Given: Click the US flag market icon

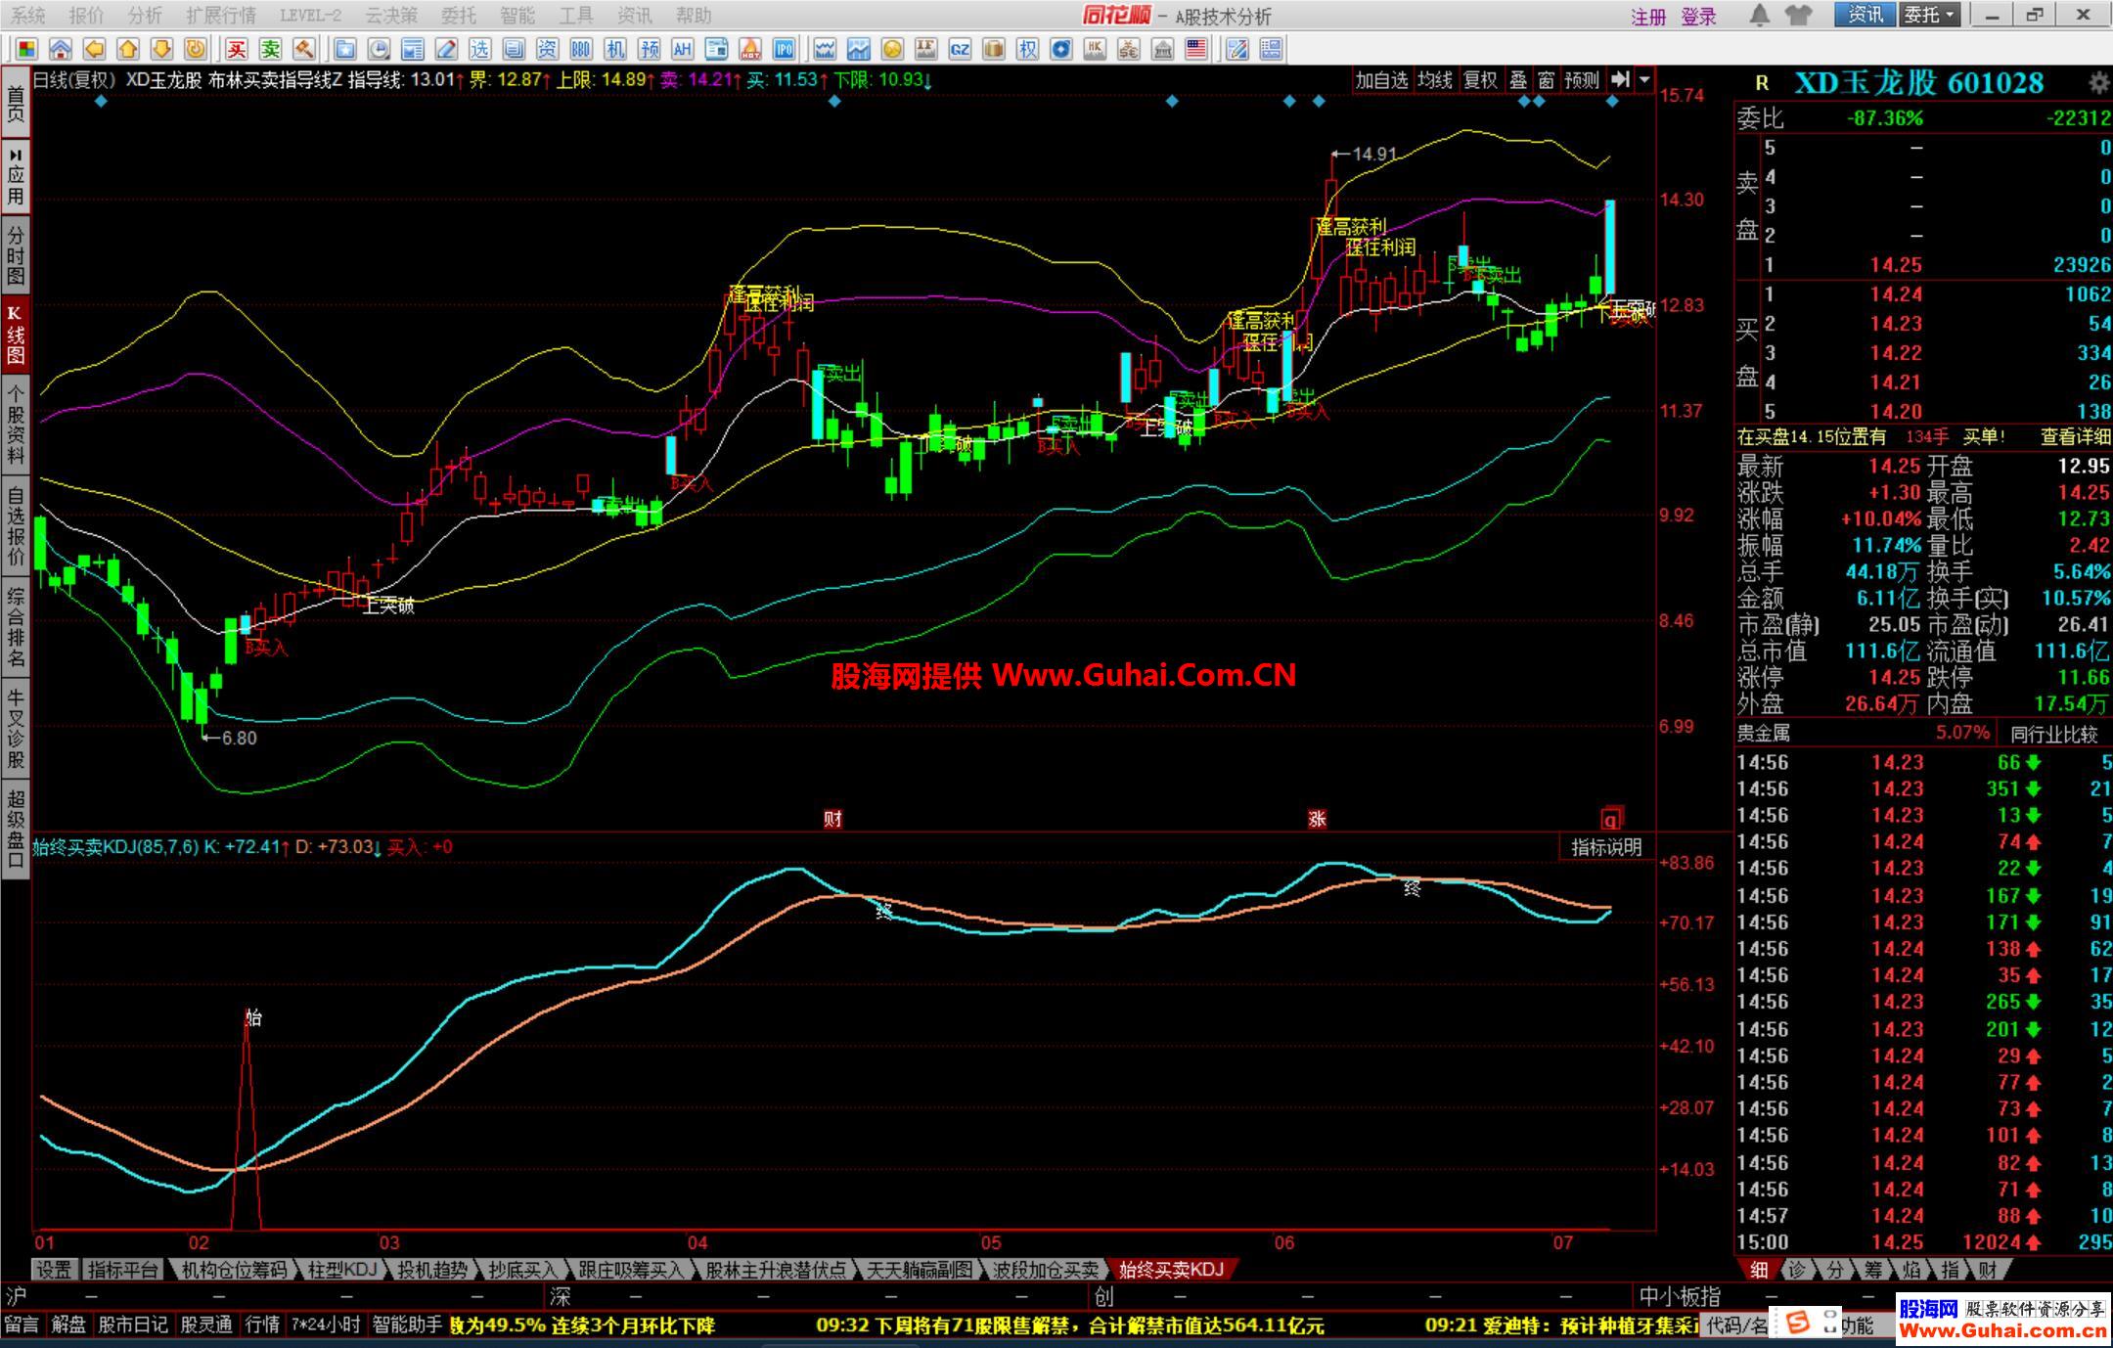Looking at the screenshot, I should point(1196,49).
